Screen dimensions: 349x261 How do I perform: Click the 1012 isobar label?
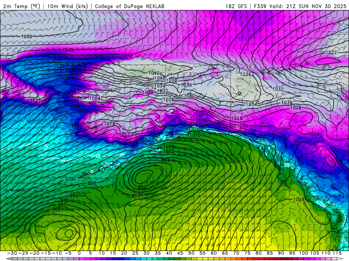coord(124,134)
